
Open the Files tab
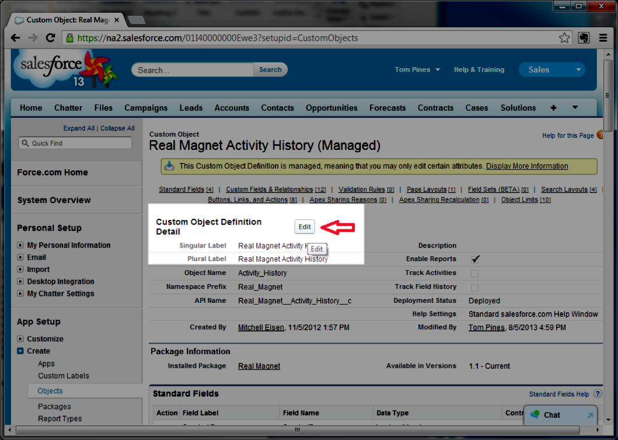pos(103,107)
